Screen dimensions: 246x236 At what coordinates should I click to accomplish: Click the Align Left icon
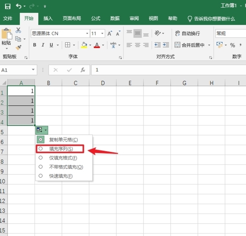click(x=129, y=45)
